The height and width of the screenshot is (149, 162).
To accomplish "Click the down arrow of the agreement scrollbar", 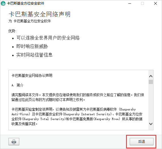I will pyautogui.click(x=151, y=124).
